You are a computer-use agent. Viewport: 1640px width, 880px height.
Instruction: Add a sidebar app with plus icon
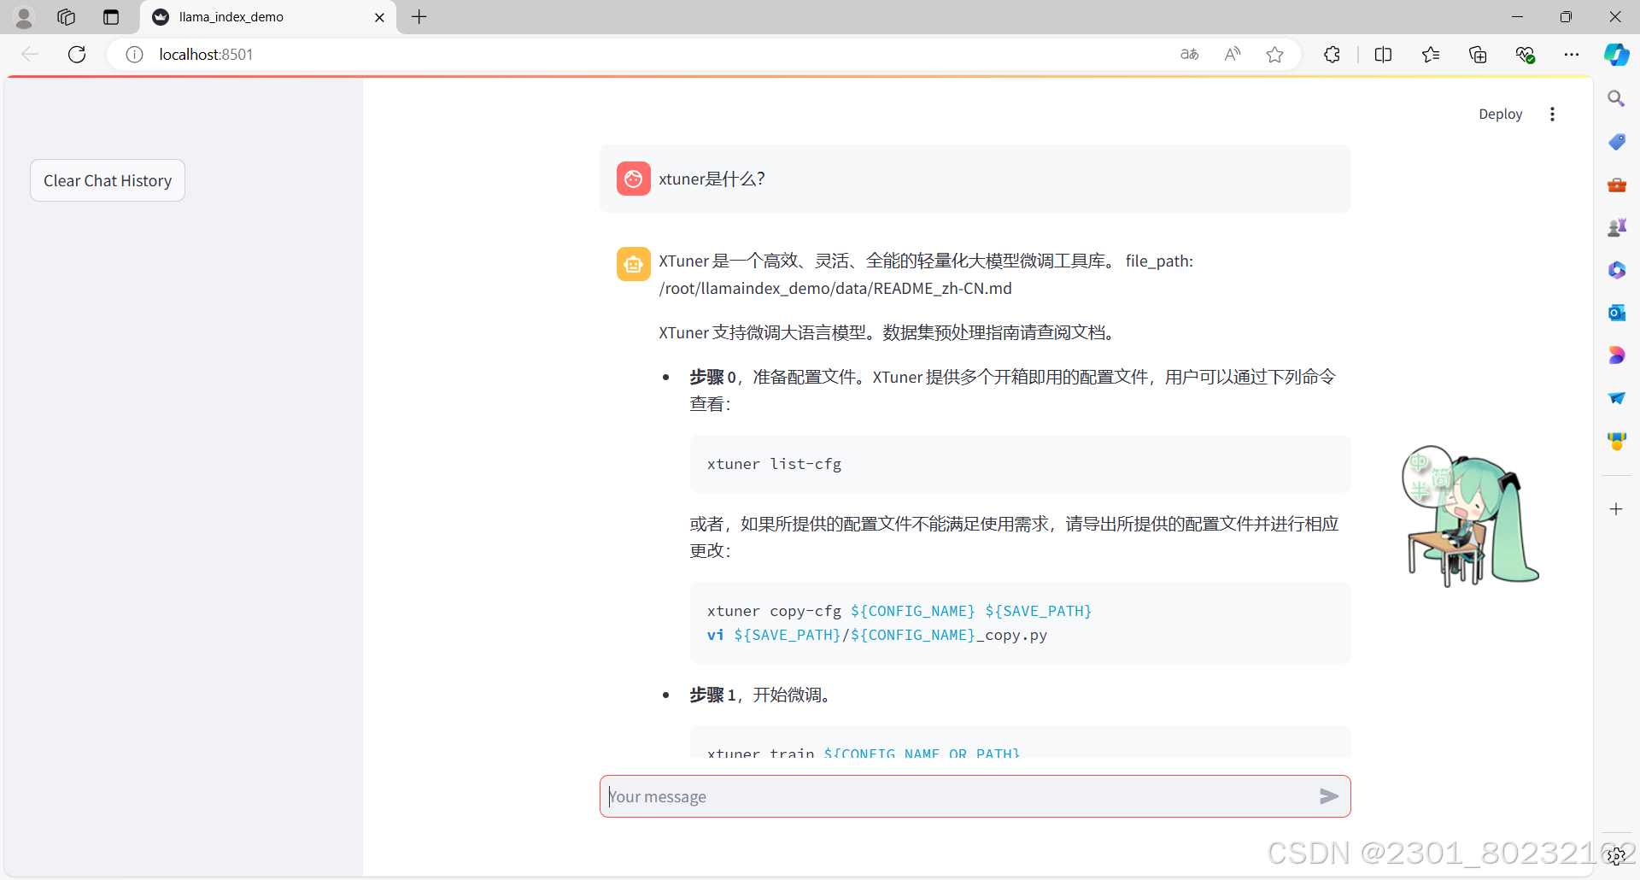[1616, 509]
